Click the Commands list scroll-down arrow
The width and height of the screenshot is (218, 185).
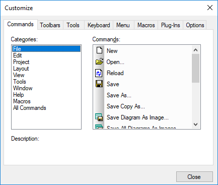pyautogui.click(x=195, y=125)
